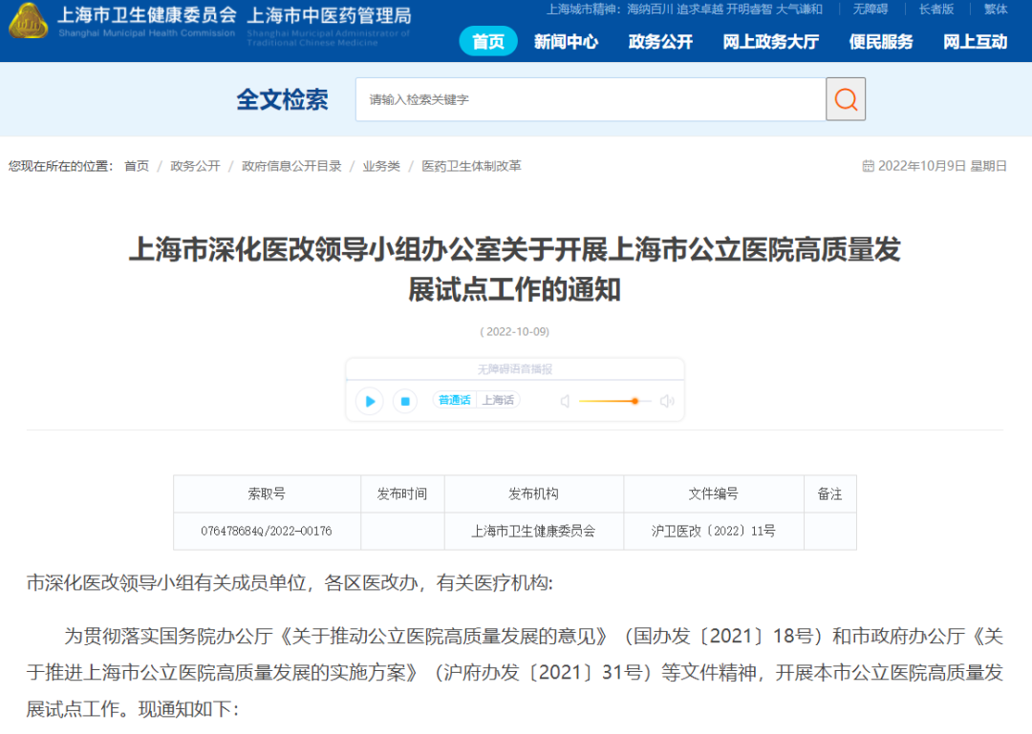The height and width of the screenshot is (734, 1032).
Task: Click the Shanghai Health Commission logo emblem
Action: click(x=29, y=21)
